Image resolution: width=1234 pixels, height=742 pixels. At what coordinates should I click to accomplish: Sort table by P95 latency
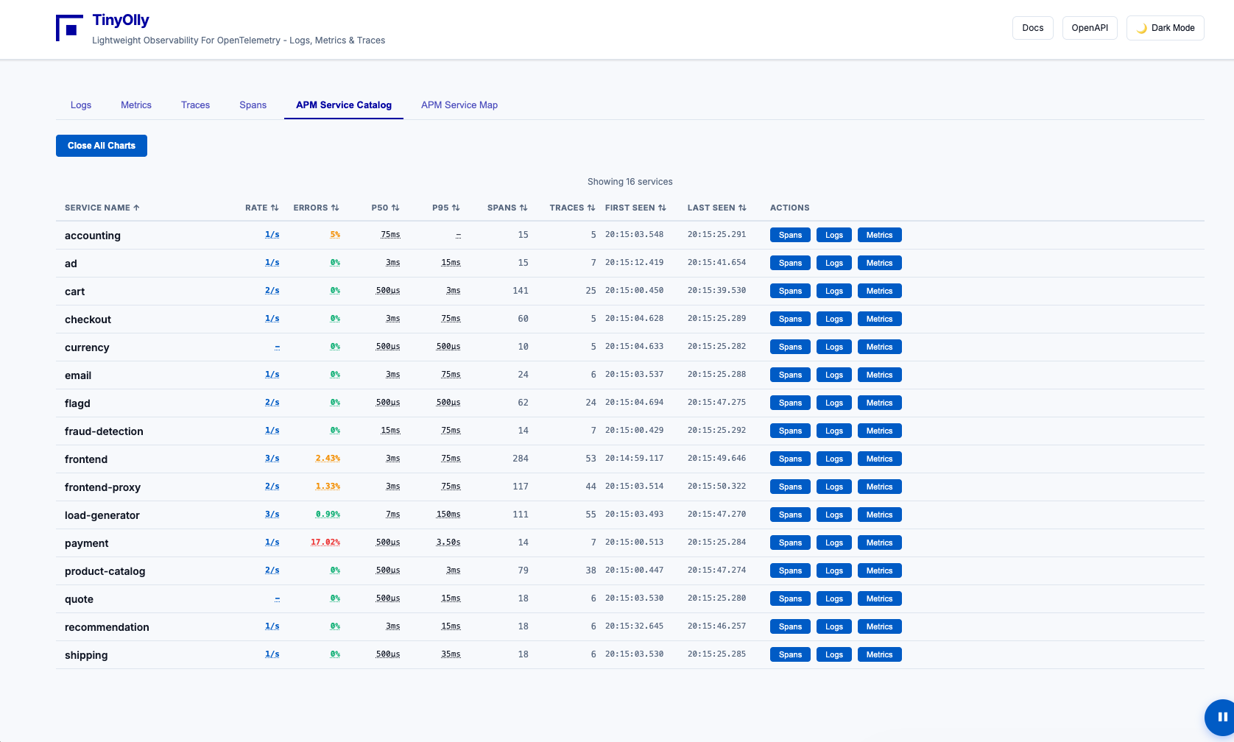445,208
